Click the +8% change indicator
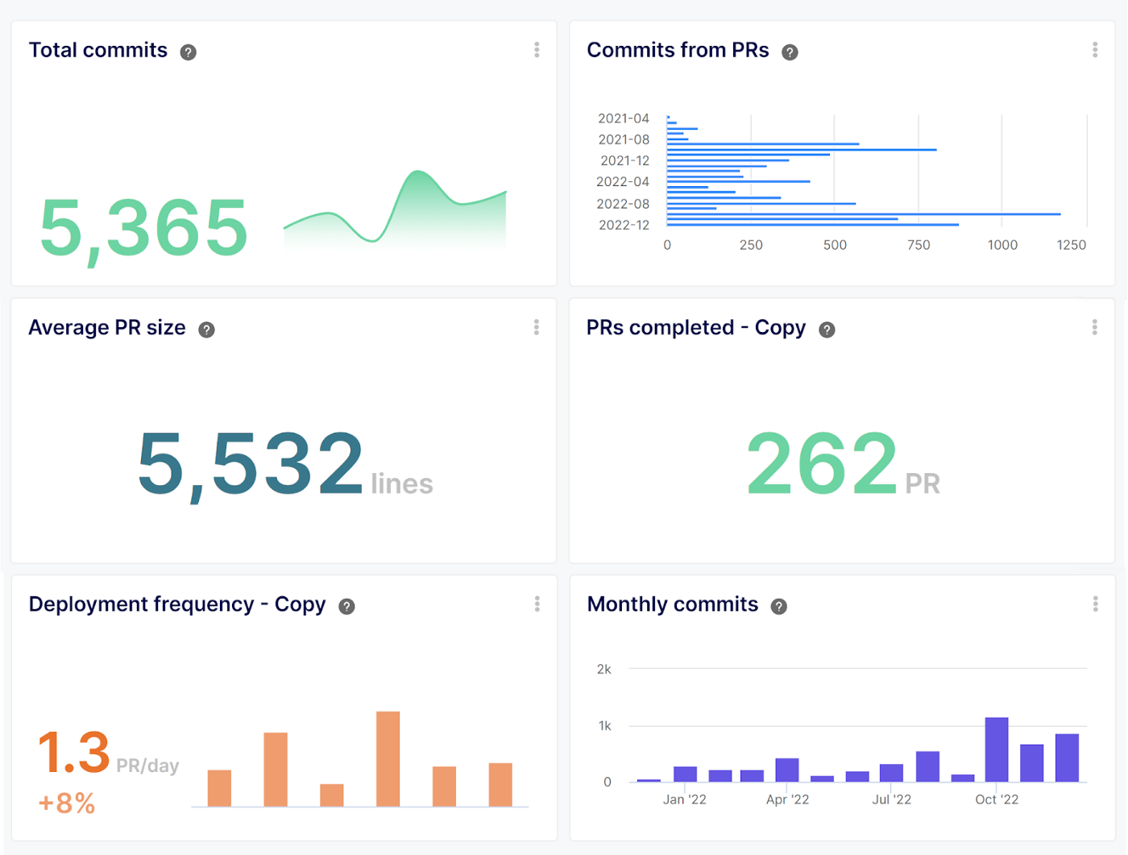This screenshot has height=855, width=1128. click(x=67, y=803)
